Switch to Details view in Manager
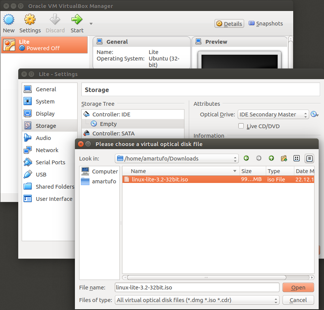This screenshot has height=310, width=324. point(229,24)
